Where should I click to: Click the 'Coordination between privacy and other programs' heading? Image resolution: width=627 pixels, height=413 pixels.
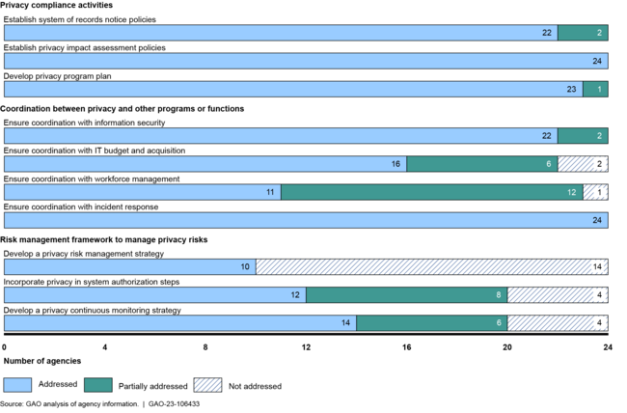click(x=123, y=108)
